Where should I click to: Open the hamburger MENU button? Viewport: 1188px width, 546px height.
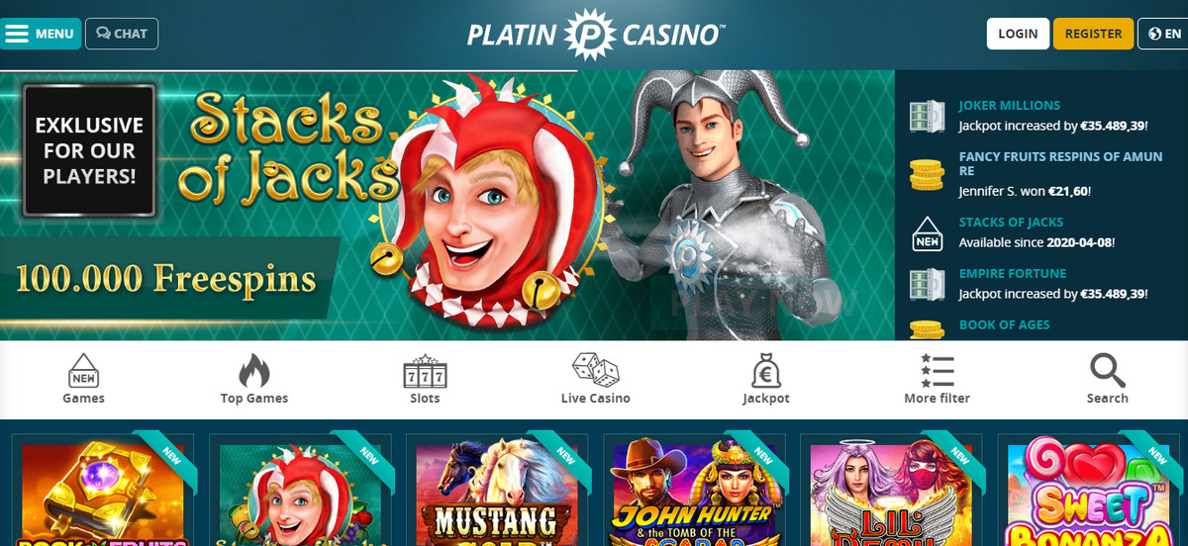[40, 34]
